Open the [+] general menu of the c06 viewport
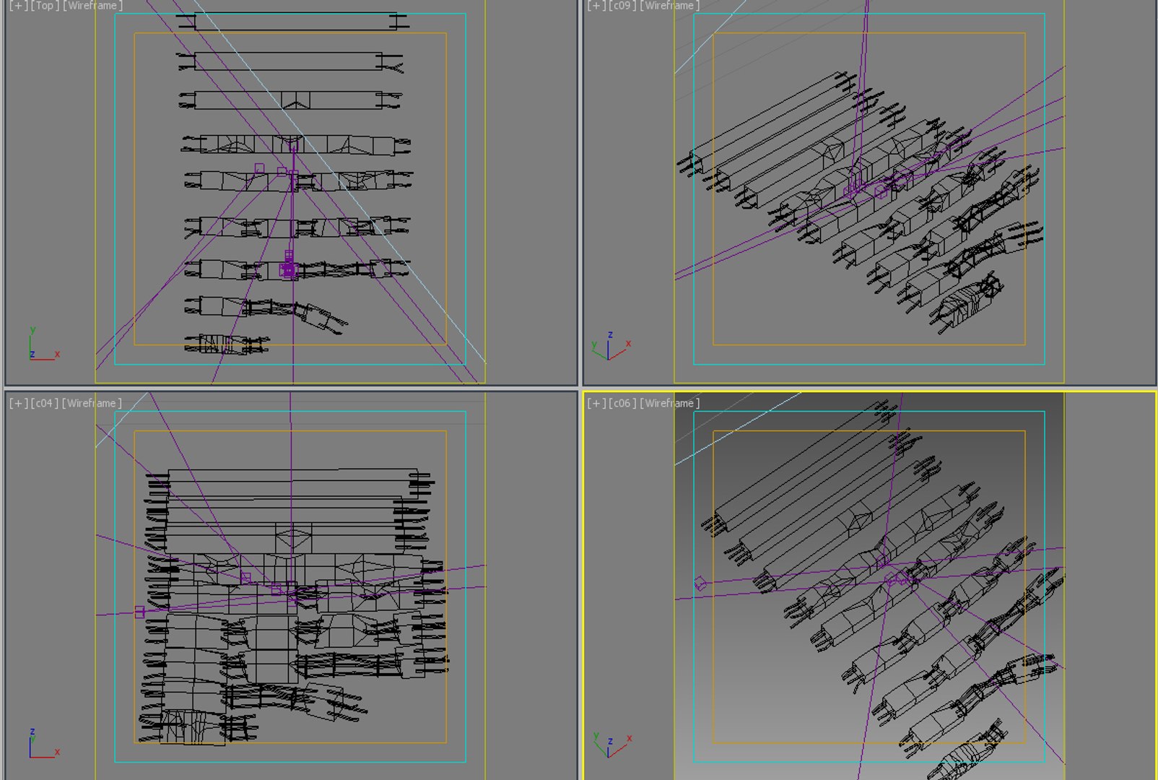This screenshot has height=780, width=1158. click(596, 403)
